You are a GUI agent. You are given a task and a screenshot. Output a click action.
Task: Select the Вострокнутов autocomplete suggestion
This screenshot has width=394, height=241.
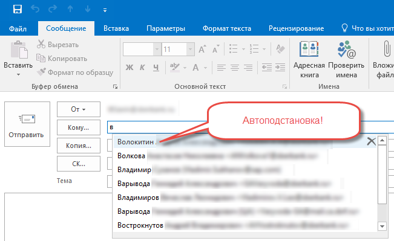point(245,225)
